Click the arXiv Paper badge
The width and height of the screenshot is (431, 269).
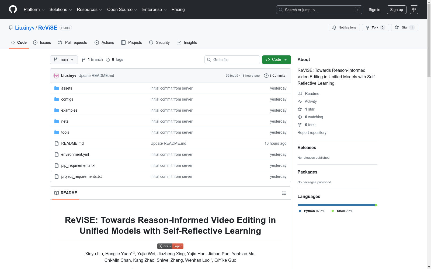(x=170, y=246)
